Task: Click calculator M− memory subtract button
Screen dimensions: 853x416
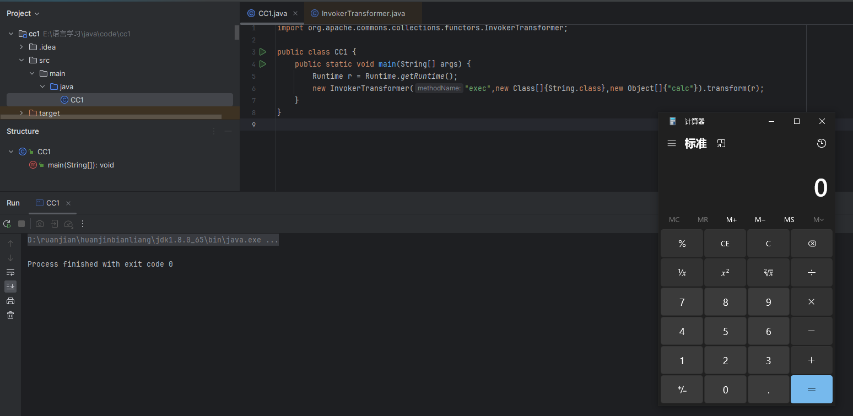Action: coord(760,220)
